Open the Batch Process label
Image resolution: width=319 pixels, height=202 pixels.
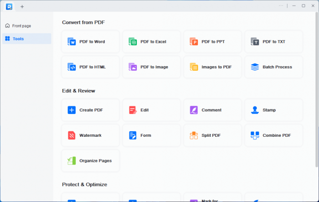277,67
